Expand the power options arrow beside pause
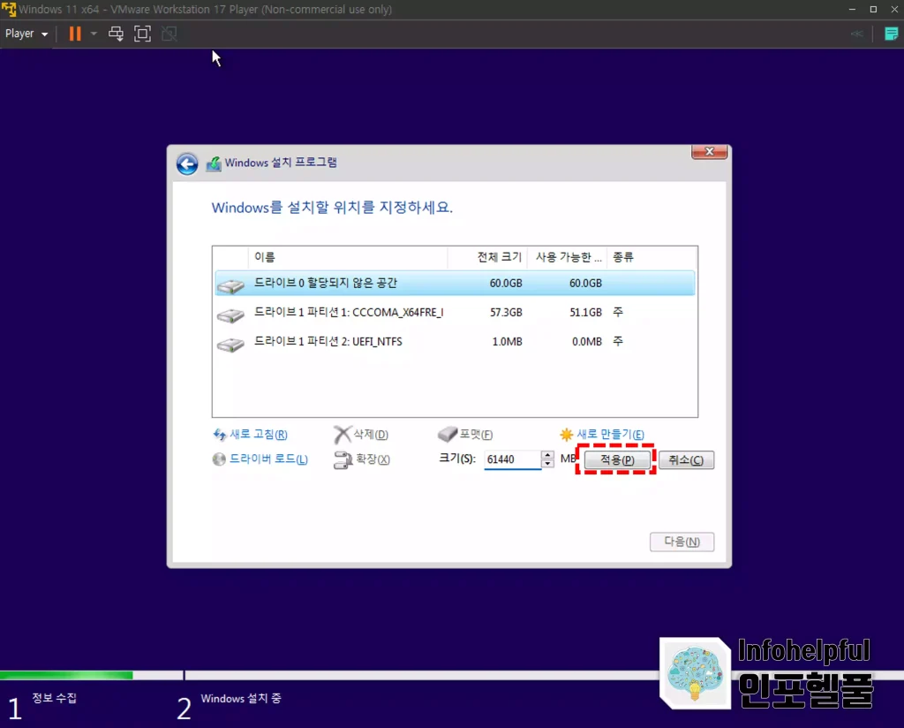Screen dimensions: 904x728 94,34
